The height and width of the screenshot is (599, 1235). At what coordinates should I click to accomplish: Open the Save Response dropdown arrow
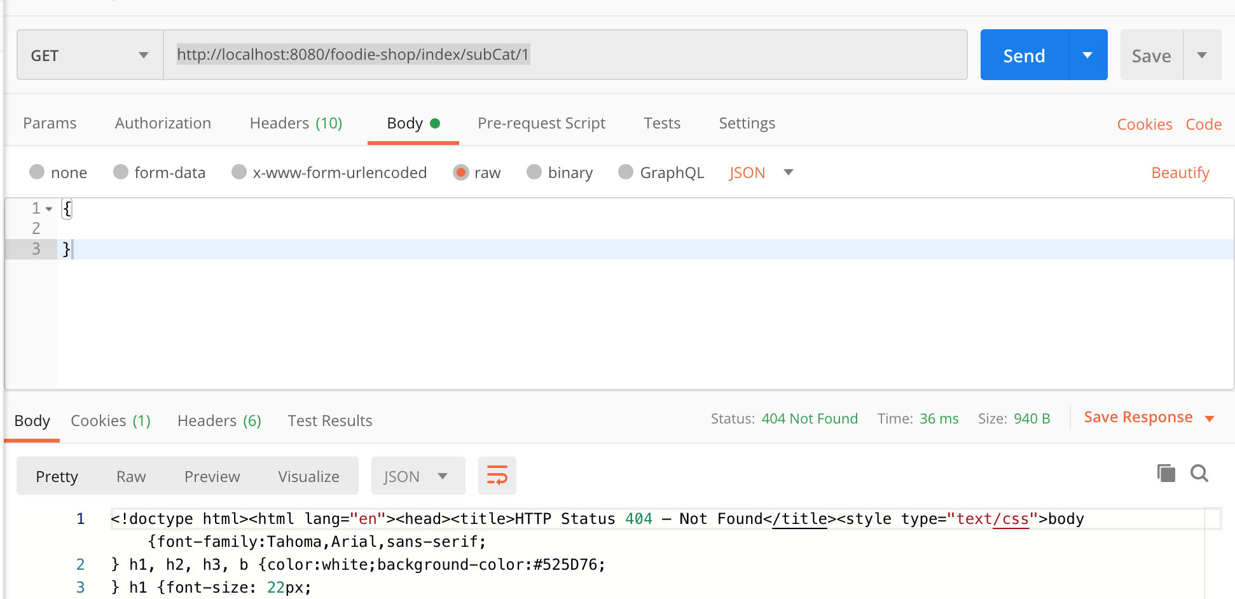pyautogui.click(x=1210, y=418)
